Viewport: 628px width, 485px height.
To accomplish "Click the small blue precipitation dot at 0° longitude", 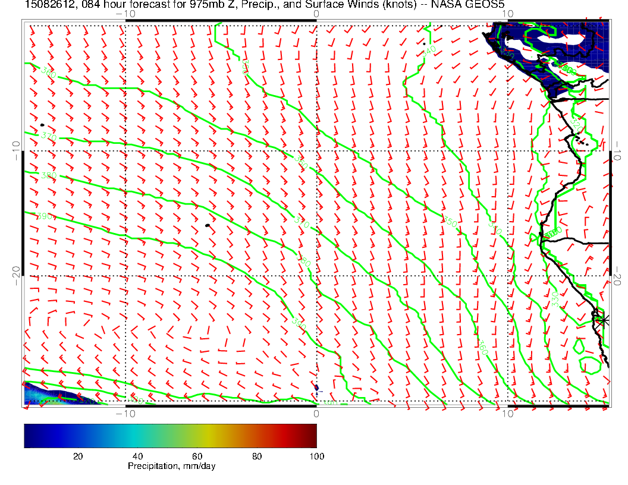I will (316, 388).
